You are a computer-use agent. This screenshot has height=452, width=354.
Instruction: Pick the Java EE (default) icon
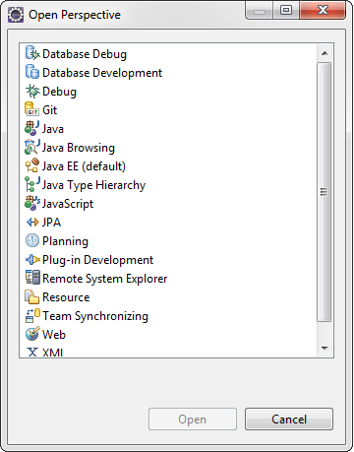click(32, 166)
